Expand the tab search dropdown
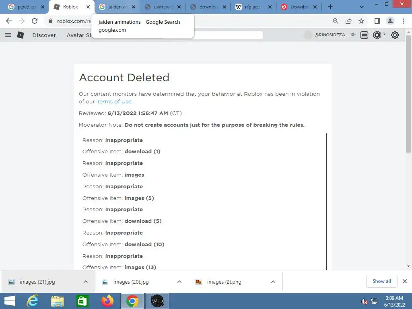412x309 pixels. tap(362, 7)
